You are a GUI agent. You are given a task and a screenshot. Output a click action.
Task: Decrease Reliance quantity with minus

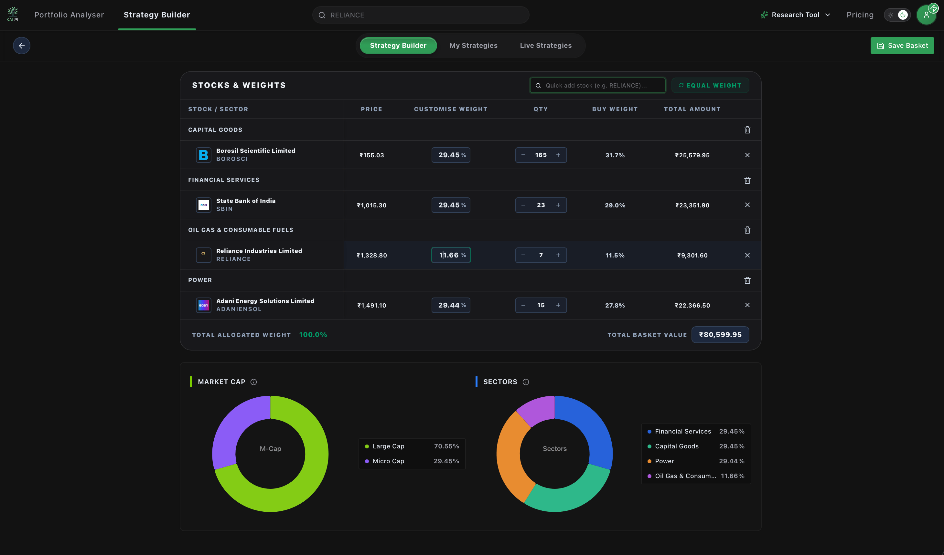(523, 255)
